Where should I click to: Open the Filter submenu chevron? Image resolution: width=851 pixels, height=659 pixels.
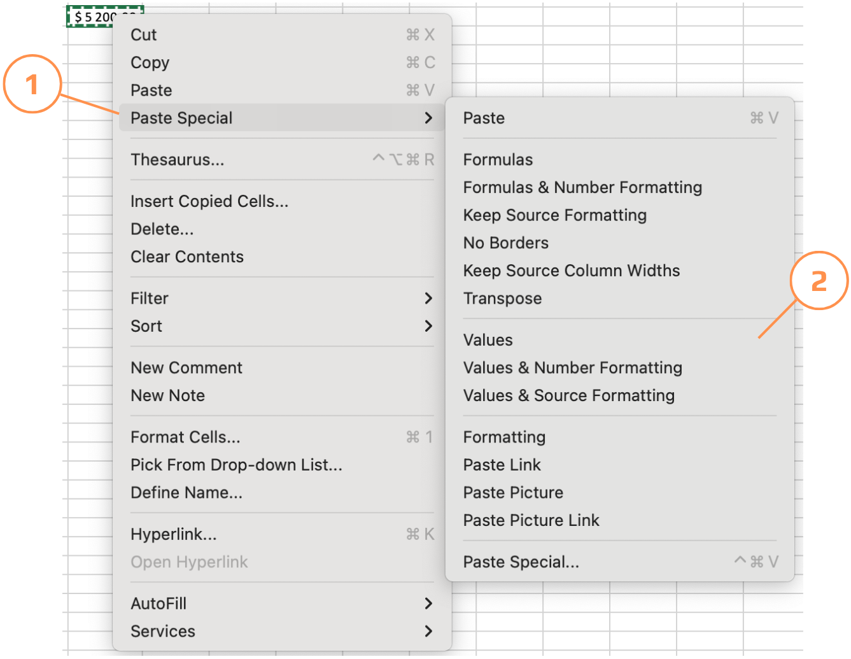tap(428, 298)
